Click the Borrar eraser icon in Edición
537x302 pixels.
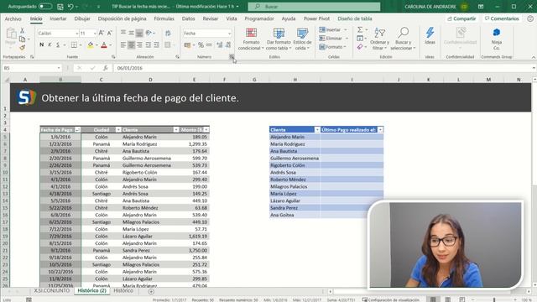[x=360, y=47]
